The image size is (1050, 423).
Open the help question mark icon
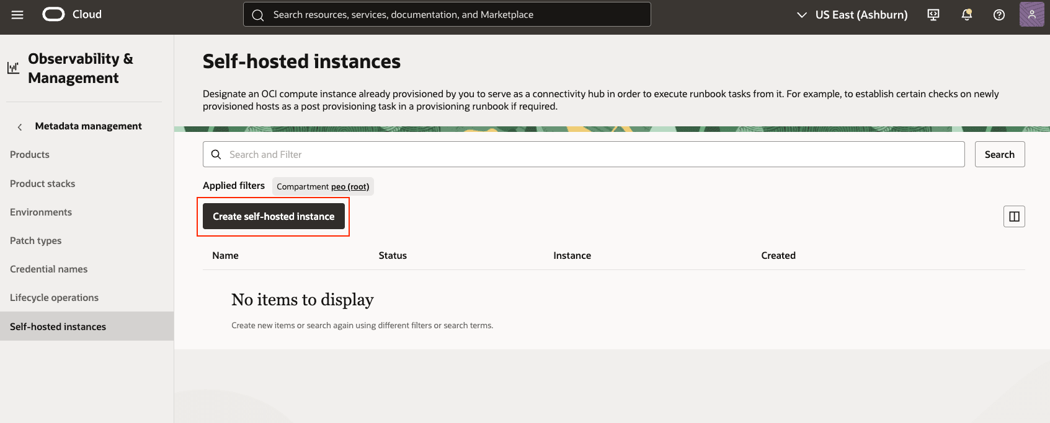click(x=999, y=15)
